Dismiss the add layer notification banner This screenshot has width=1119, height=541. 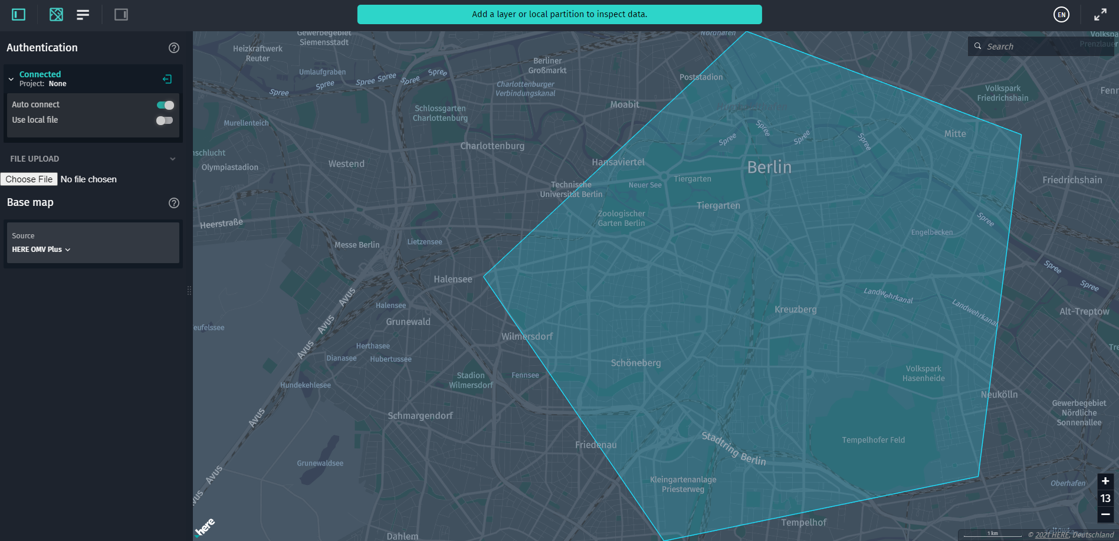pos(559,14)
